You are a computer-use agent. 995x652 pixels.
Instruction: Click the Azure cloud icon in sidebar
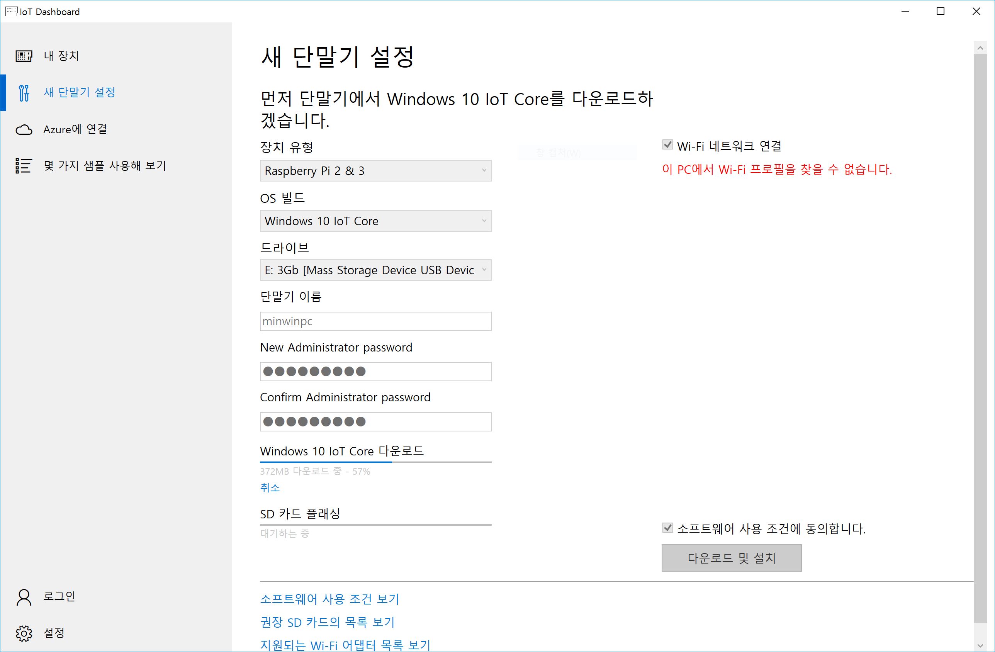(x=24, y=129)
